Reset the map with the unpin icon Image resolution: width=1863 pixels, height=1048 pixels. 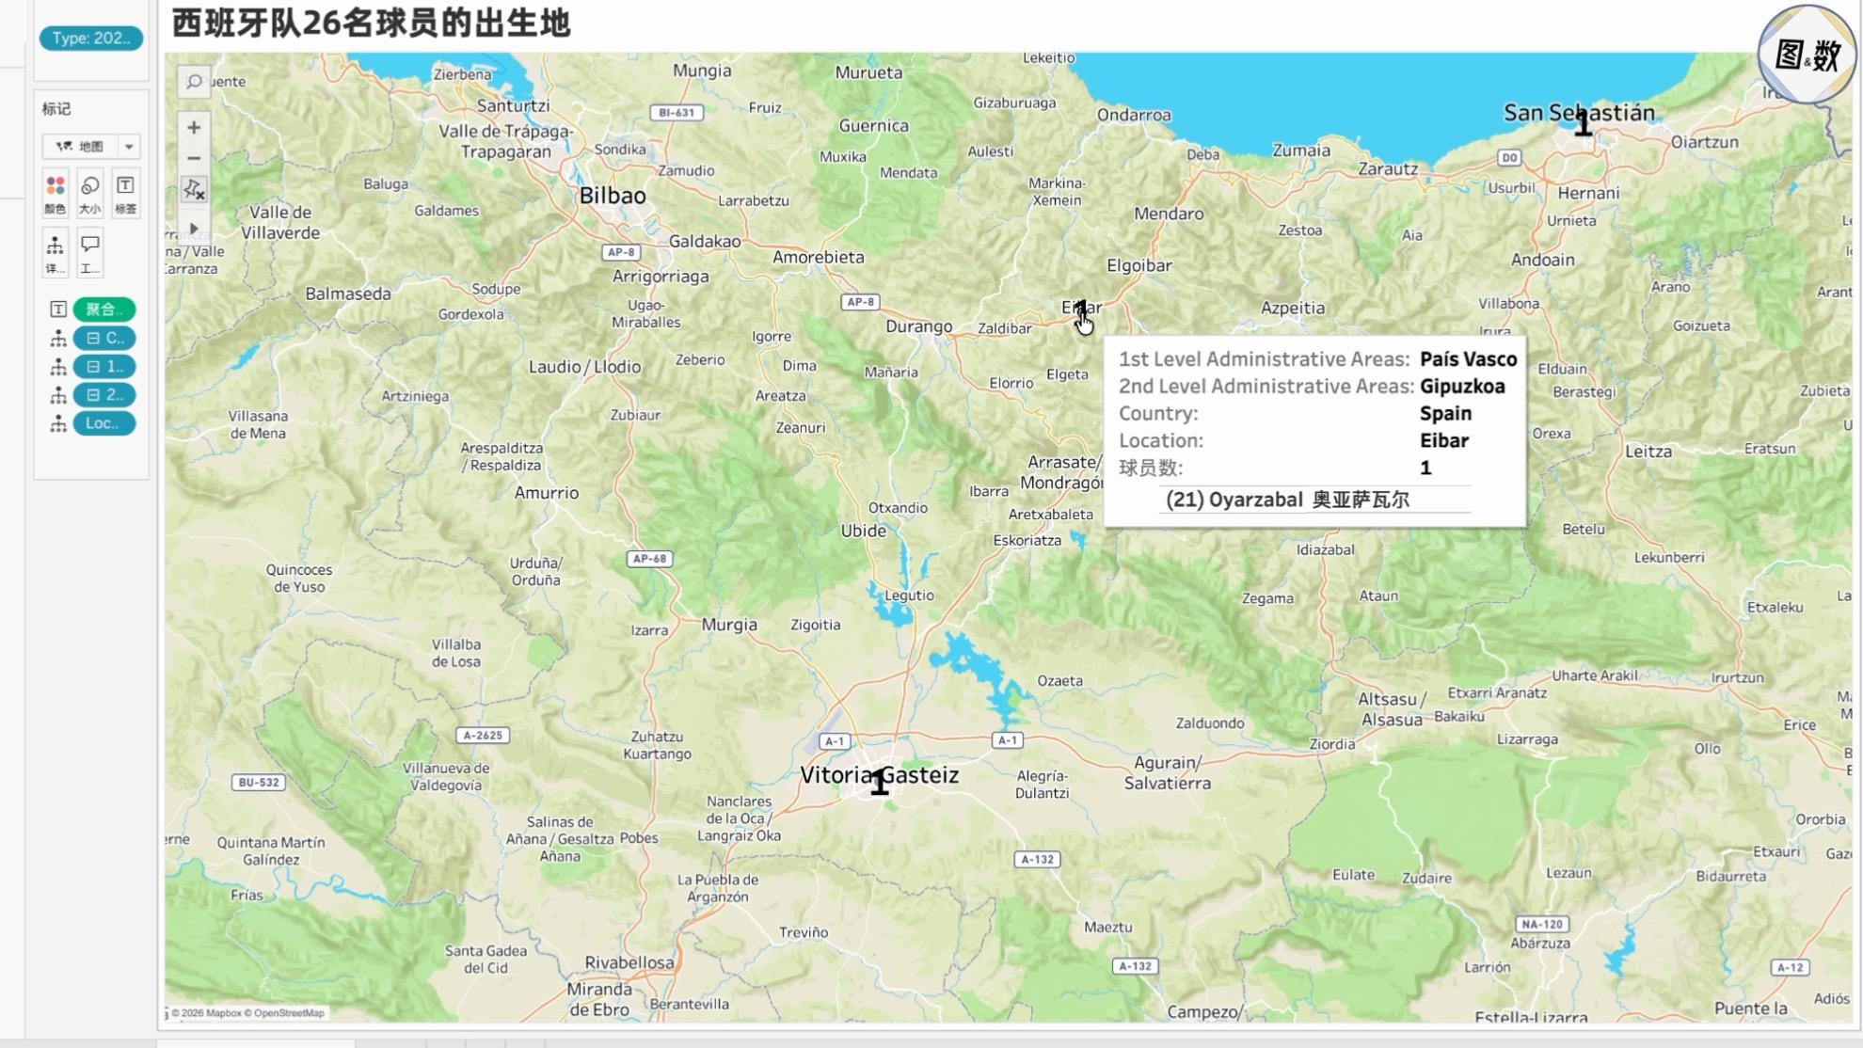coord(194,190)
